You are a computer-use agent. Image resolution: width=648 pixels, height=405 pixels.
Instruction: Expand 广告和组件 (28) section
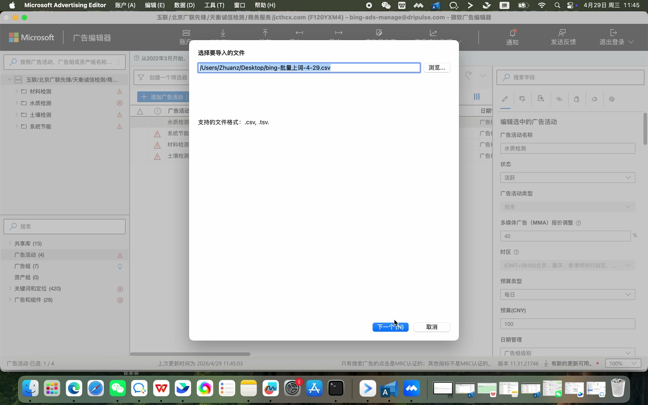(x=10, y=299)
